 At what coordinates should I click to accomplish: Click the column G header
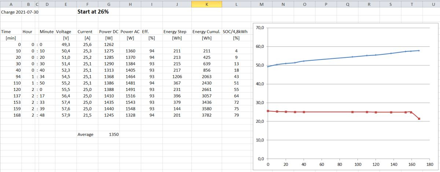109,4
